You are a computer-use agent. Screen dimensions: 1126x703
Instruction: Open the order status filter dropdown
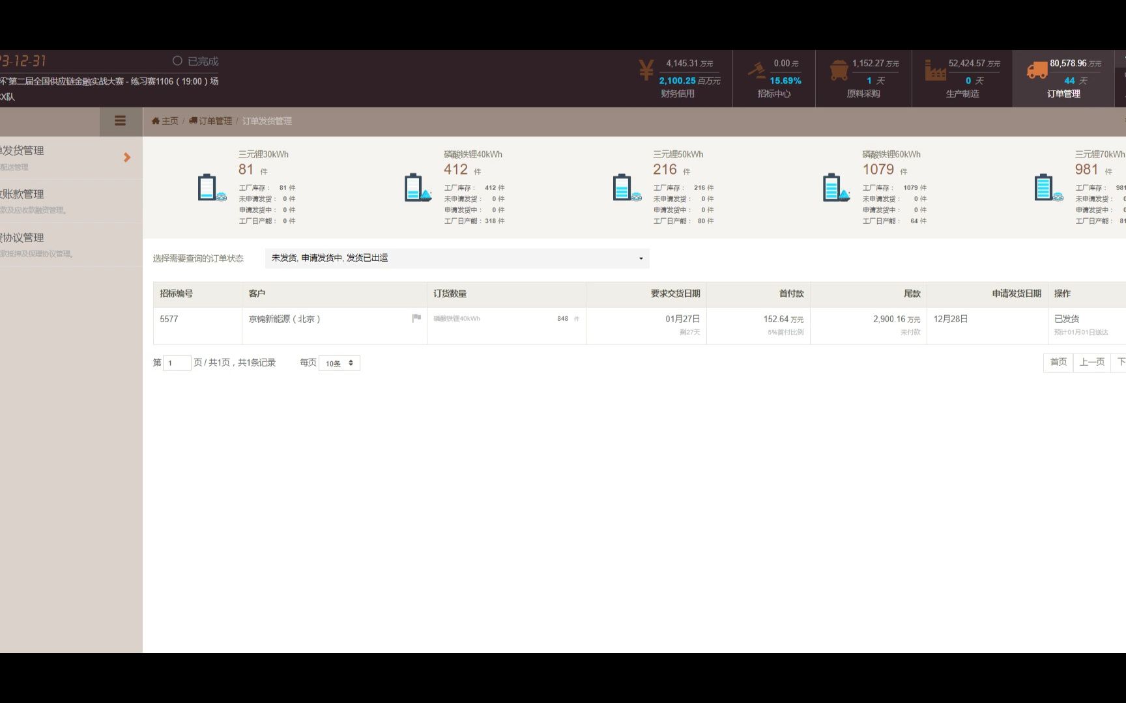point(457,258)
